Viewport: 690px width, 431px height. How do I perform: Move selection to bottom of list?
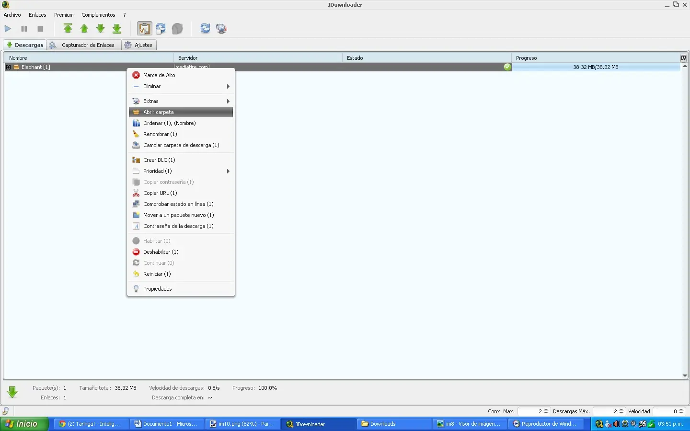pyautogui.click(x=117, y=29)
